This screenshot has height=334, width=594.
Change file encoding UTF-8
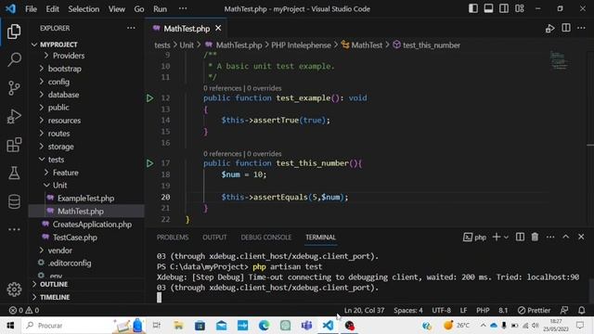click(x=442, y=310)
